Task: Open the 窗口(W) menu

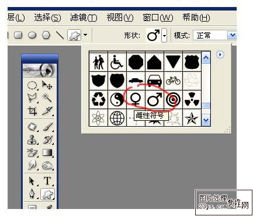Action: click(x=158, y=18)
